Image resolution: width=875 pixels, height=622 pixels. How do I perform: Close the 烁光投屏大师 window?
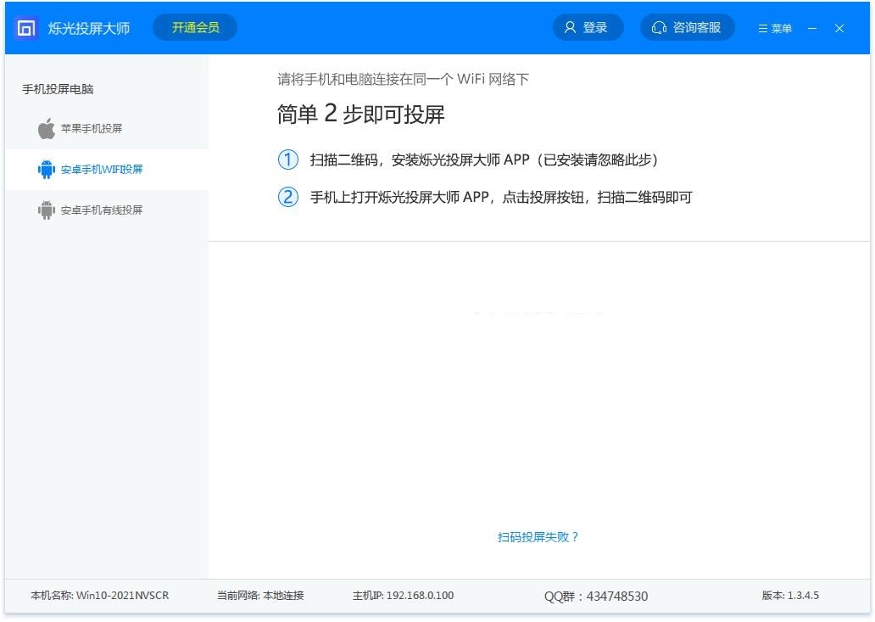839,29
